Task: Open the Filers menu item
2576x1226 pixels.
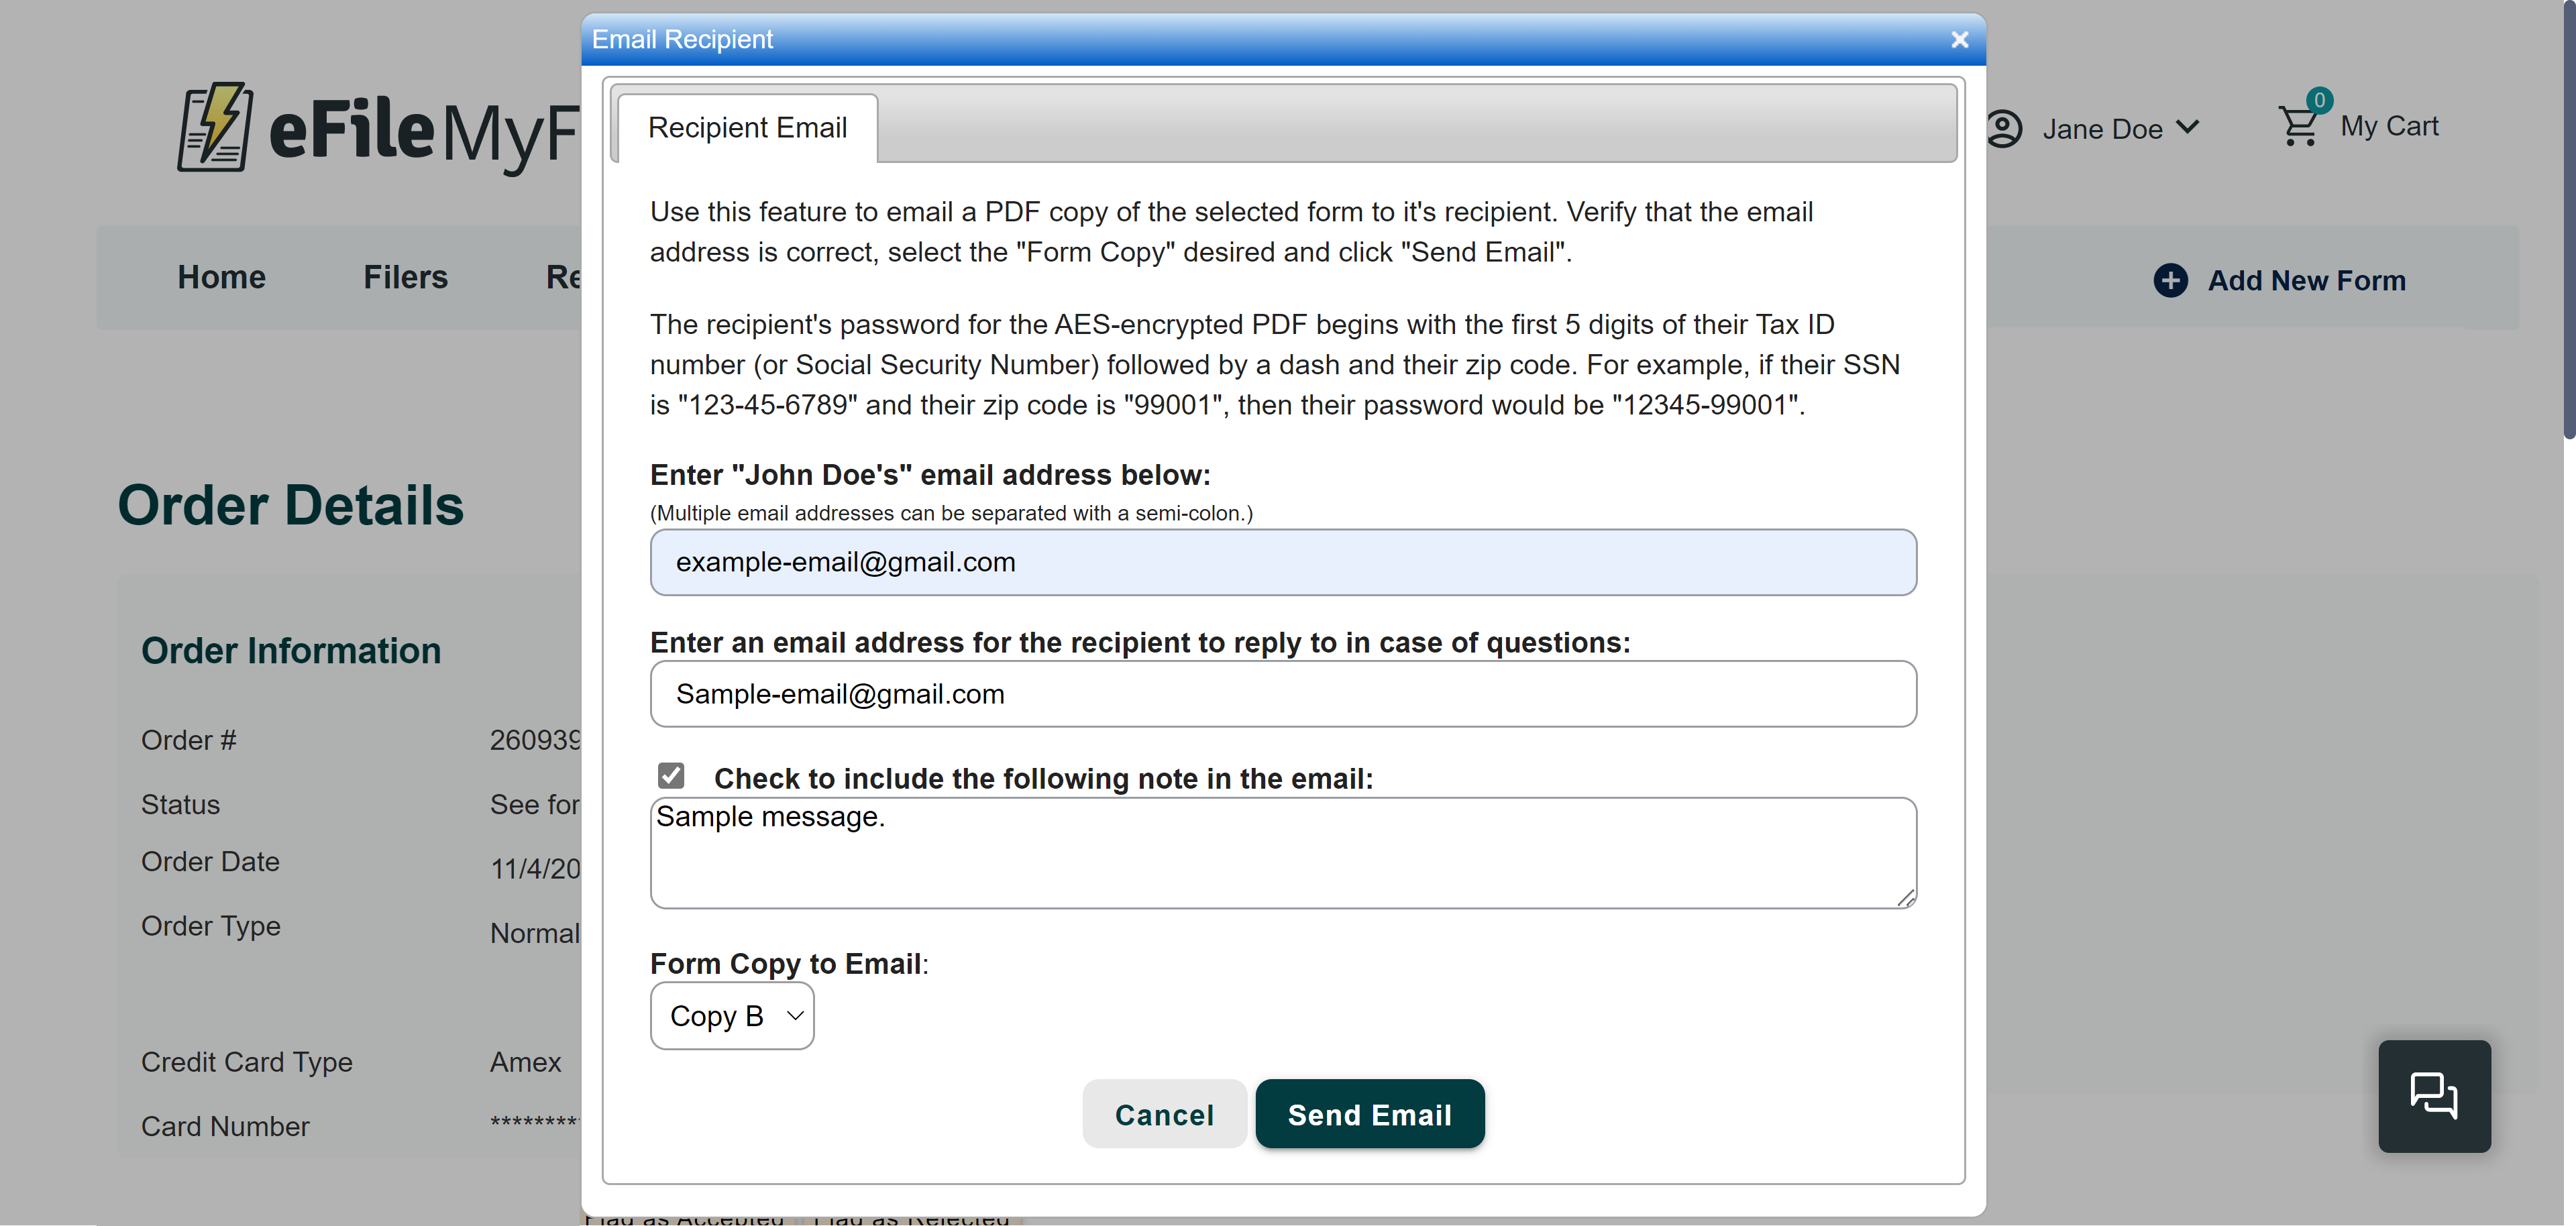Action: pyautogui.click(x=405, y=277)
